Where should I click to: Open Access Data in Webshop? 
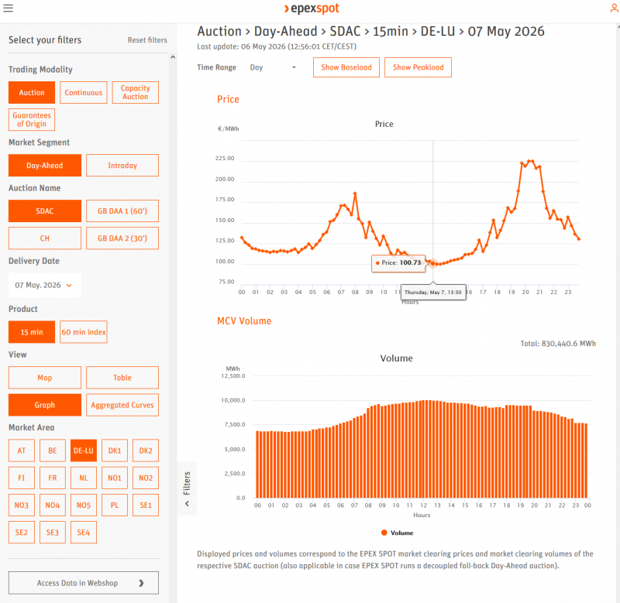[x=84, y=583]
